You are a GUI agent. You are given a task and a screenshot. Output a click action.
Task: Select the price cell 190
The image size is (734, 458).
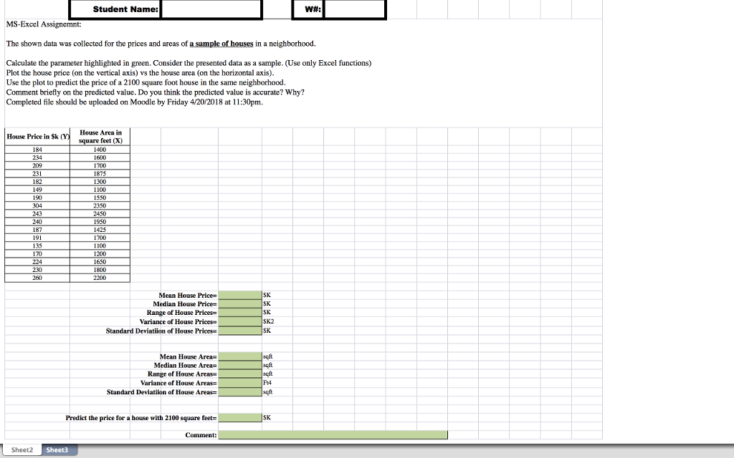[x=37, y=198]
